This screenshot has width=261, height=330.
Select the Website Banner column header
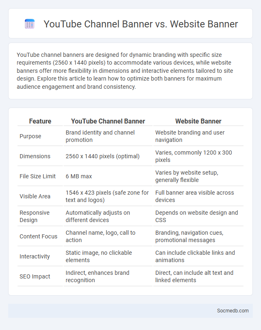198,121
